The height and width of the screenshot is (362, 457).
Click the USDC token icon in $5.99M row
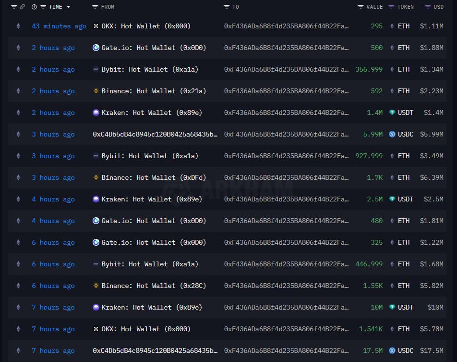[392, 134]
